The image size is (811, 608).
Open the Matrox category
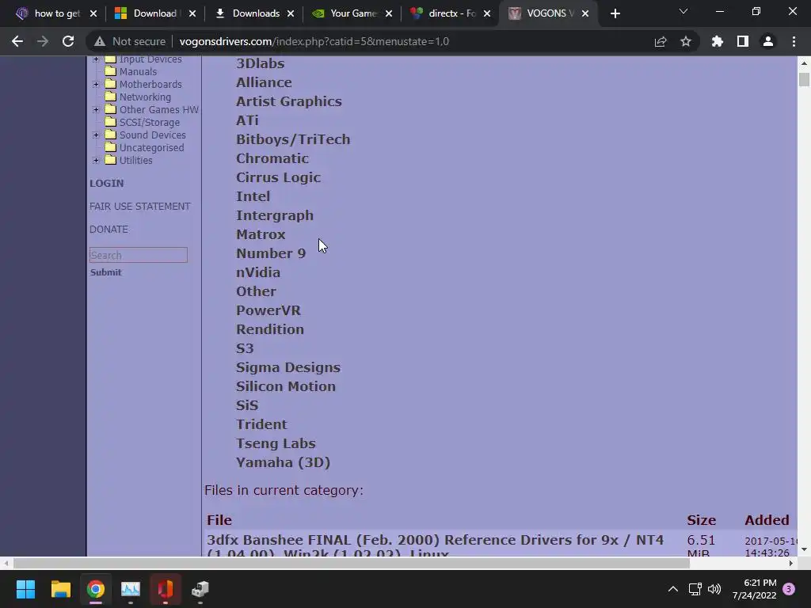click(261, 234)
